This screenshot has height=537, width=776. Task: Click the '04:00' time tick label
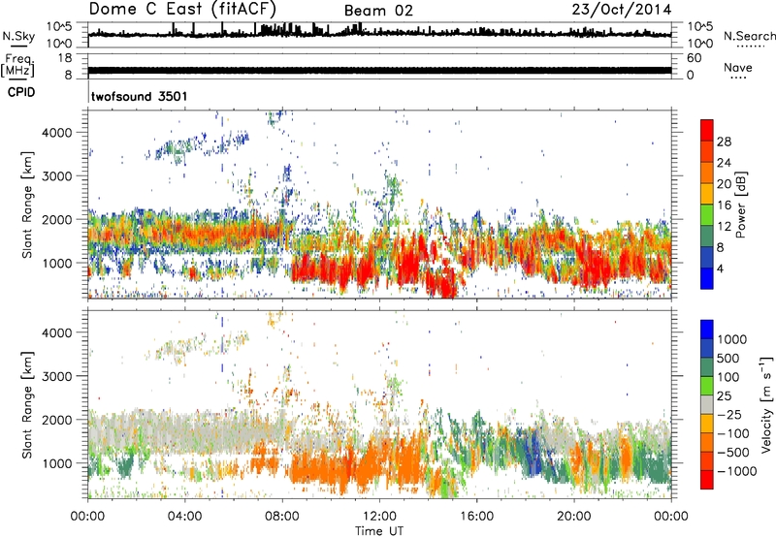(x=184, y=517)
